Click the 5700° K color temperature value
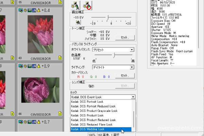Screen dimensions: 204x136 pos(79,58)
